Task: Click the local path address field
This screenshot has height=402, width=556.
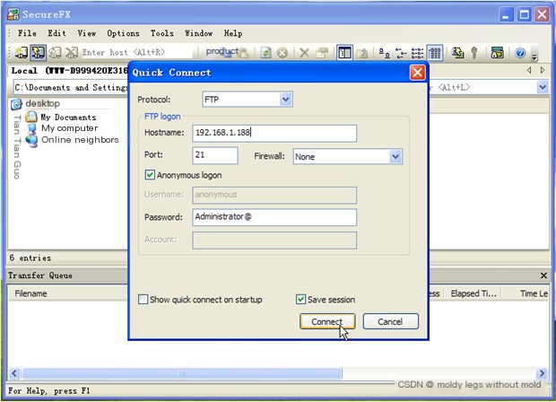Action: [x=71, y=87]
